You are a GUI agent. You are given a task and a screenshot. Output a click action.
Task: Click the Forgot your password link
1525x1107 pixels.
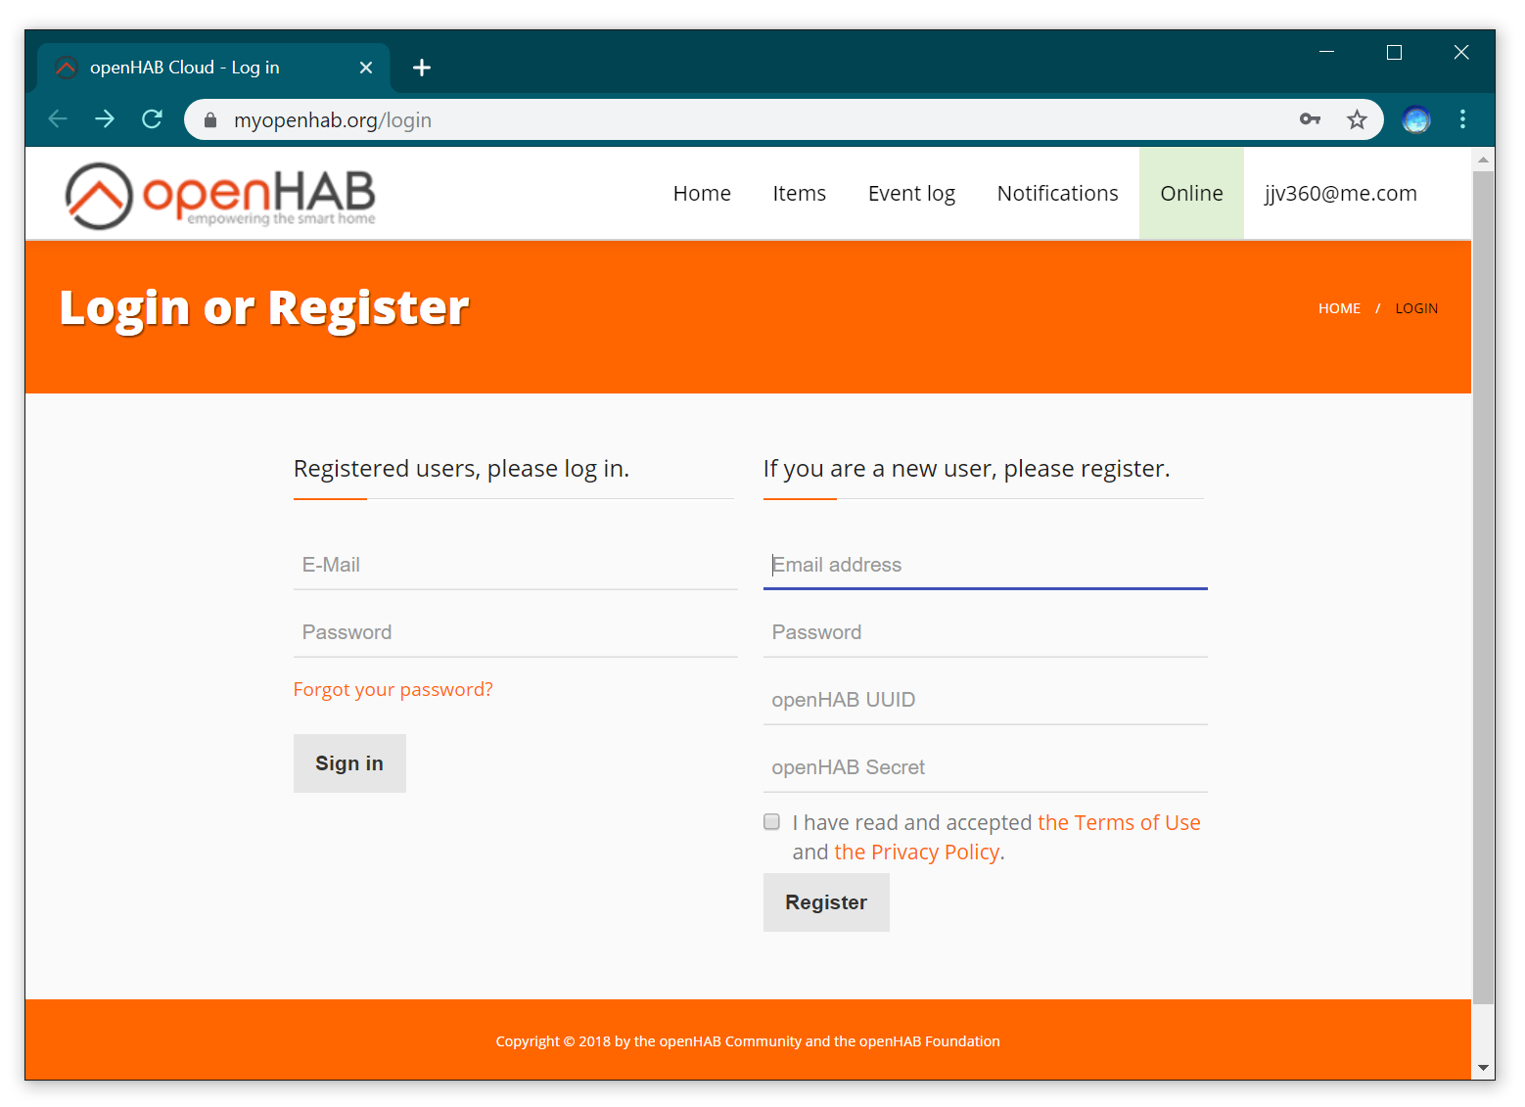point(393,690)
